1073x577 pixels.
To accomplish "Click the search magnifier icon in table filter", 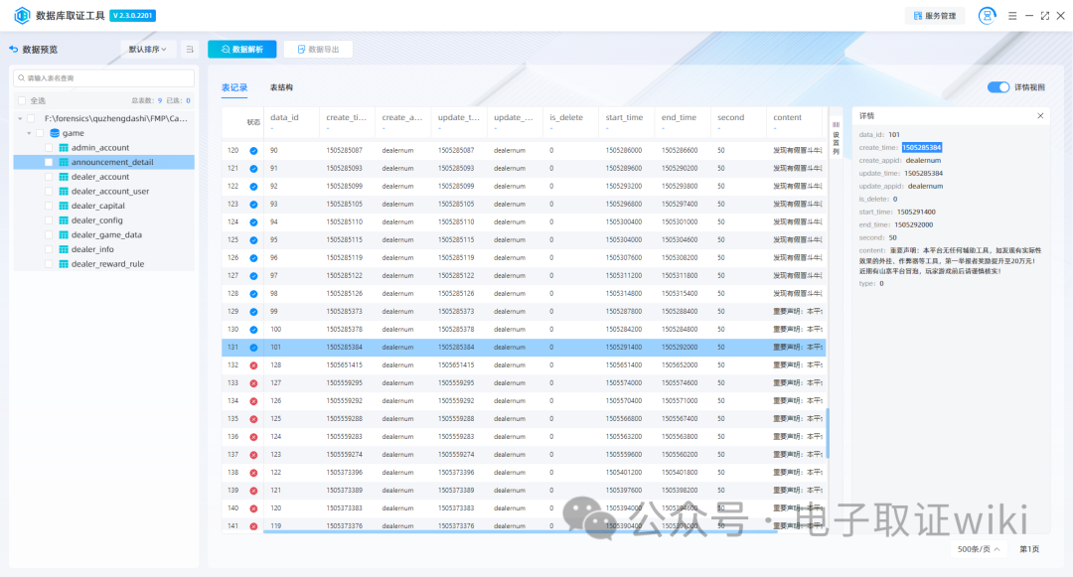I will [21, 77].
